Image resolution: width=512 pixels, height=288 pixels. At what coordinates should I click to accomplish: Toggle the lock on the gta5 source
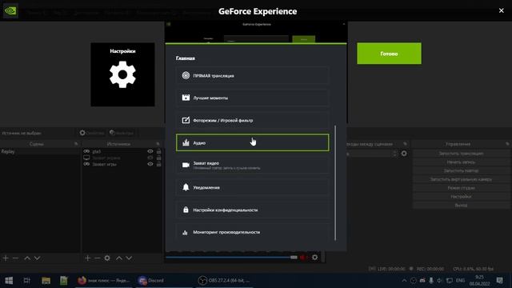pos(158,151)
